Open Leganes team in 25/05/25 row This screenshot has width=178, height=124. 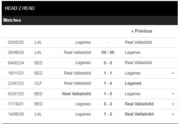click(83, 42)
